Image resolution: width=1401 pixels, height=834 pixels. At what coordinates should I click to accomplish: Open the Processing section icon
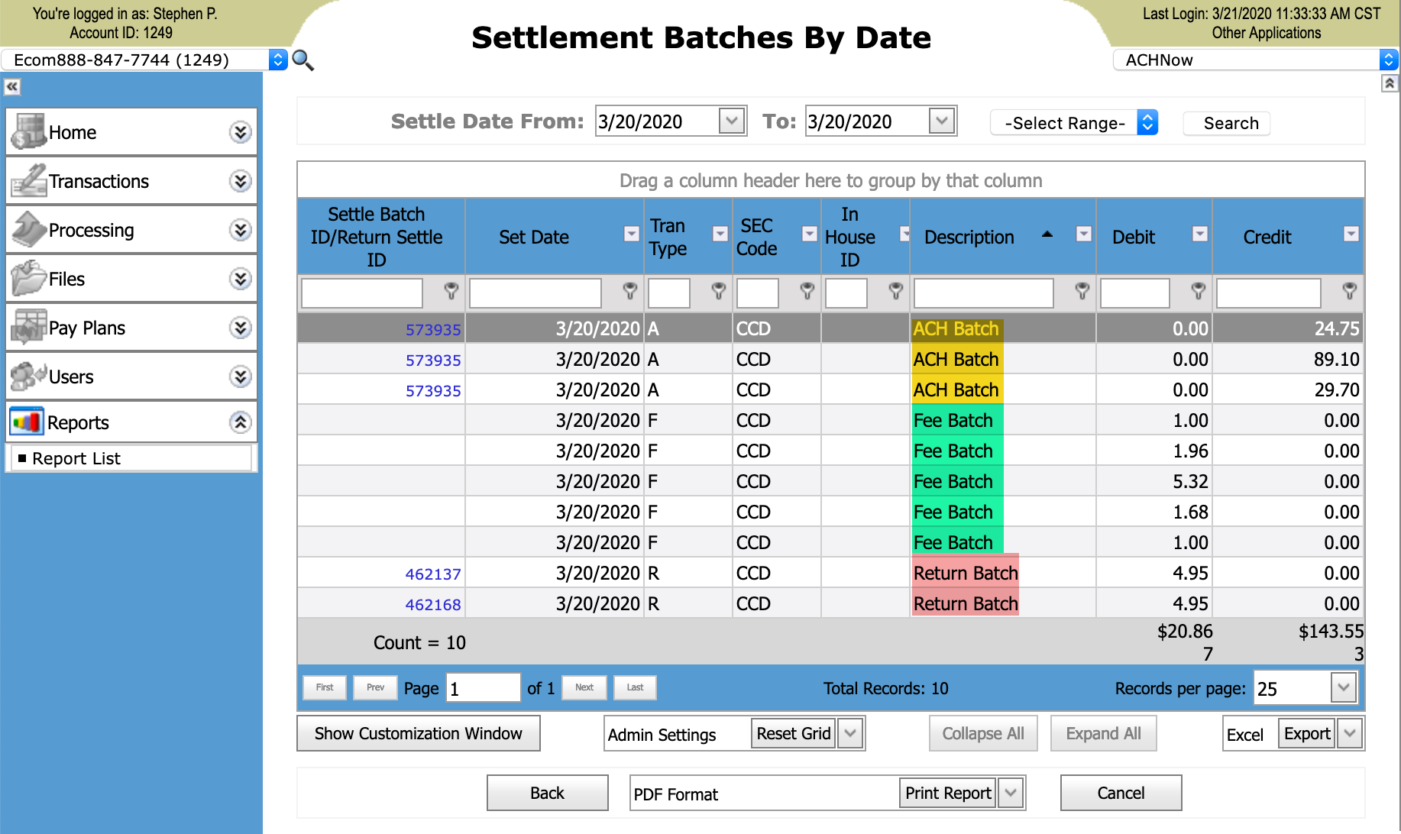[28, 229]
